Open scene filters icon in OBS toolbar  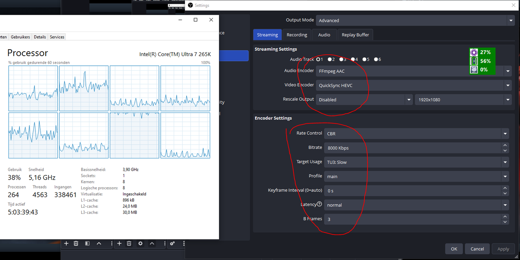pos(87,243)
